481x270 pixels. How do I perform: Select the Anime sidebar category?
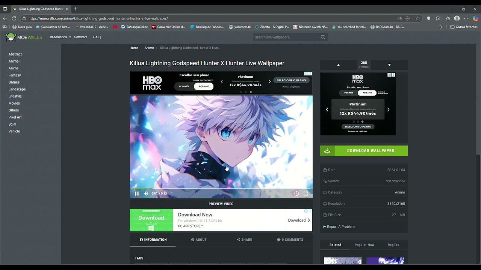(x=14, y=68)
